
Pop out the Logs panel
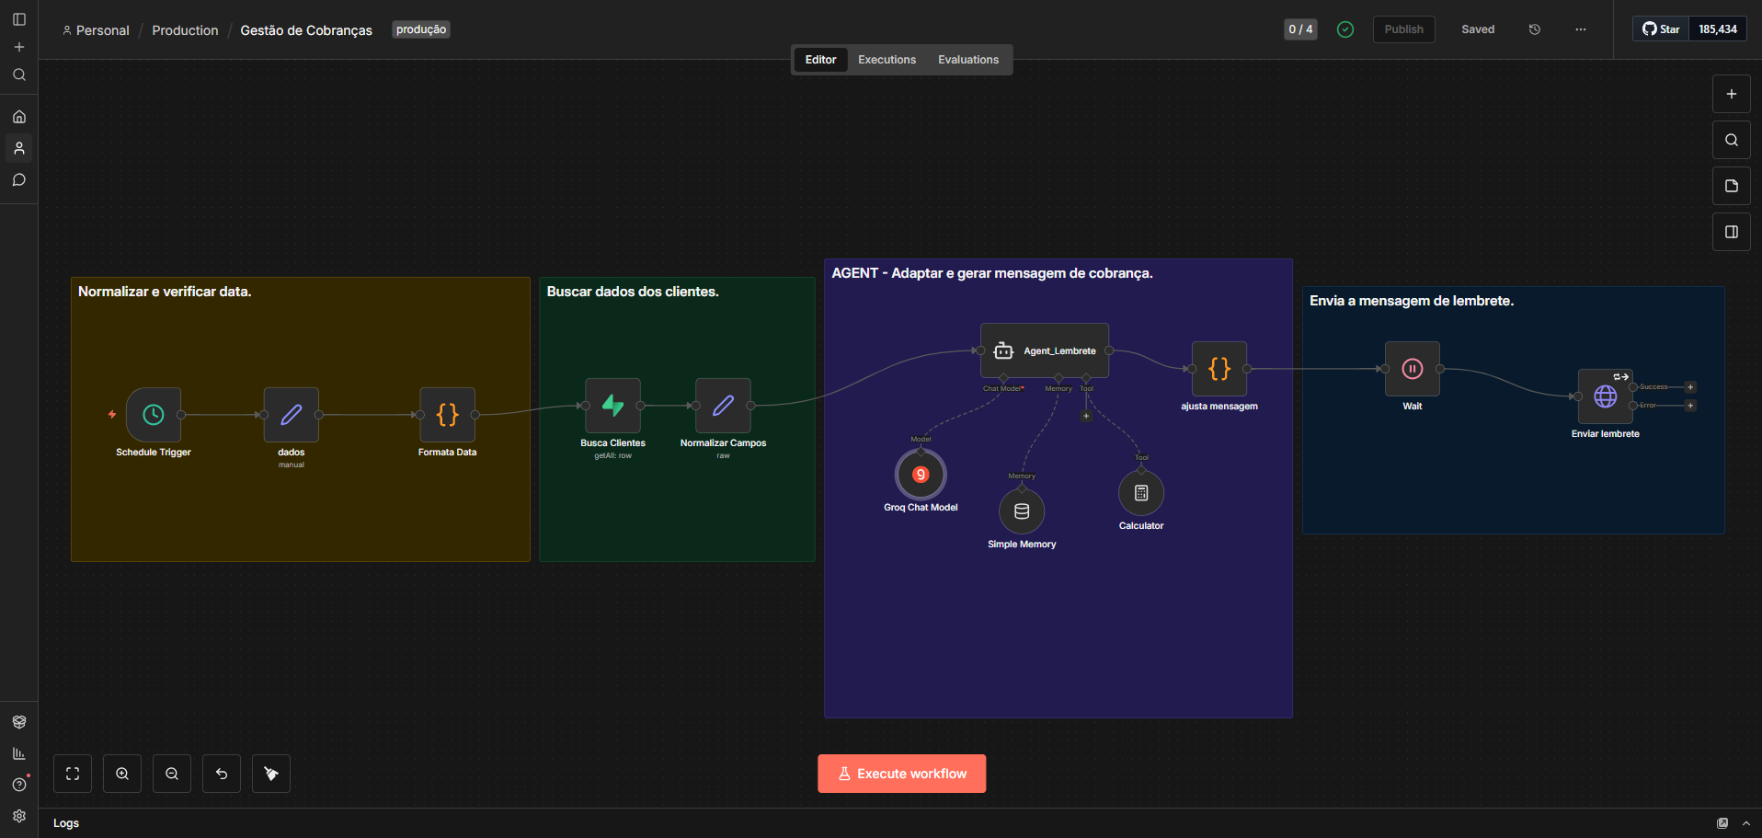(x=1722, y=823)
